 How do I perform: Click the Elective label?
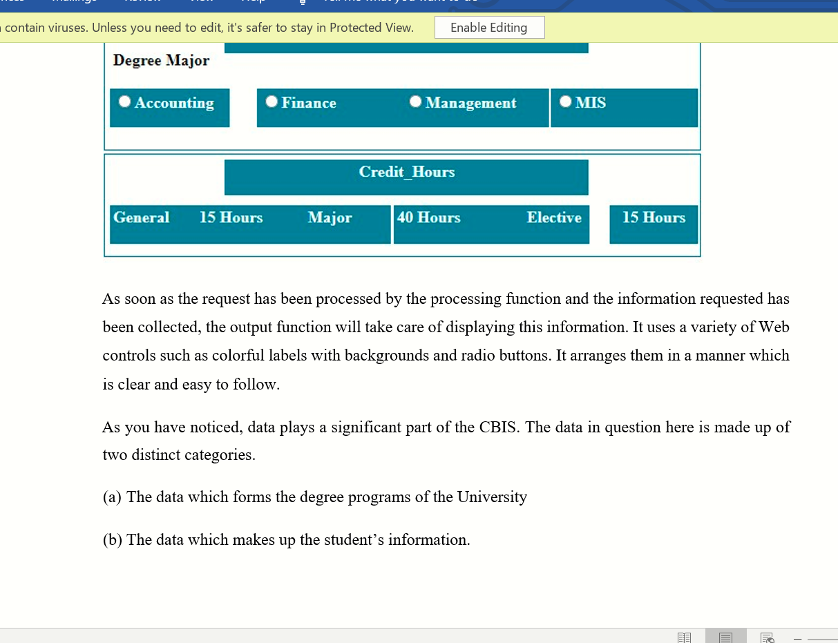click(554, 218)
